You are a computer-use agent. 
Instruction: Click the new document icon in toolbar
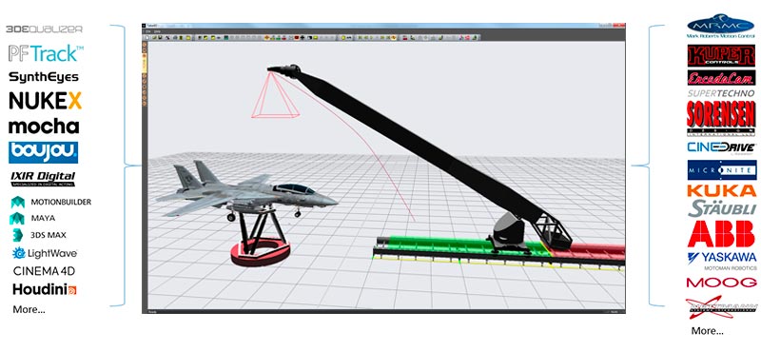coord(147,37)
